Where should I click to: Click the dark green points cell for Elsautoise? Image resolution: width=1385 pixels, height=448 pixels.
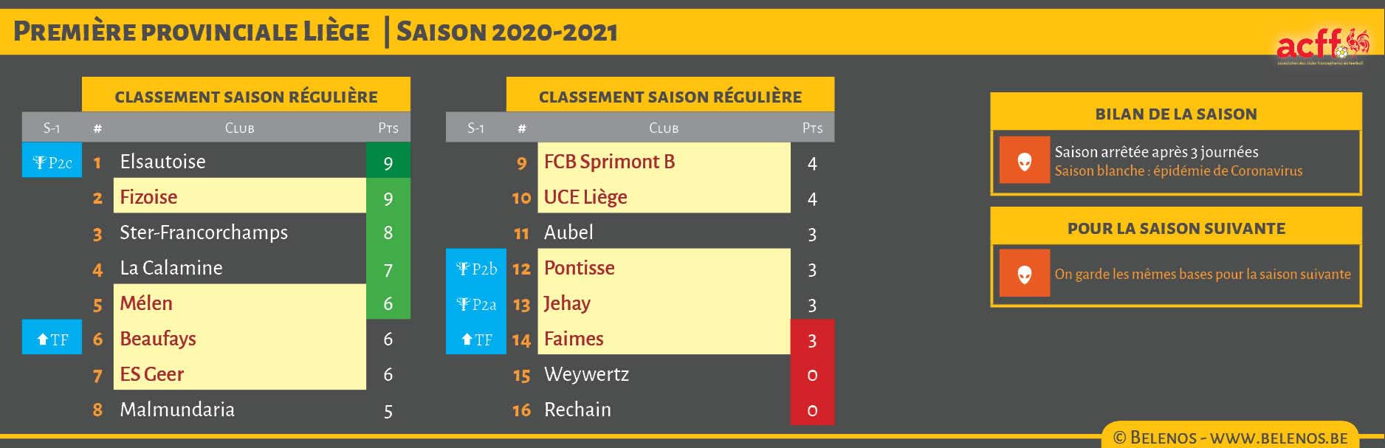pos(388,162)
